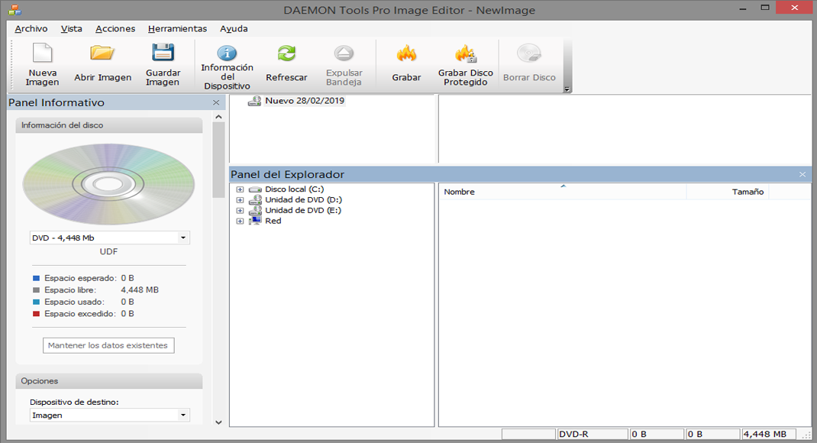817x443 pixels.
Task: Click the Espacio libre 4,448 MB value
Action: point(140,290)
